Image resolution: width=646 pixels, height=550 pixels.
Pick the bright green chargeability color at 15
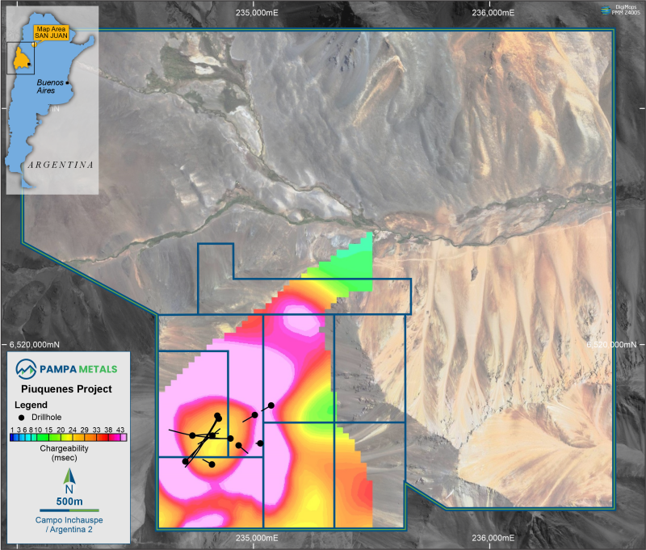pos(49,437)
